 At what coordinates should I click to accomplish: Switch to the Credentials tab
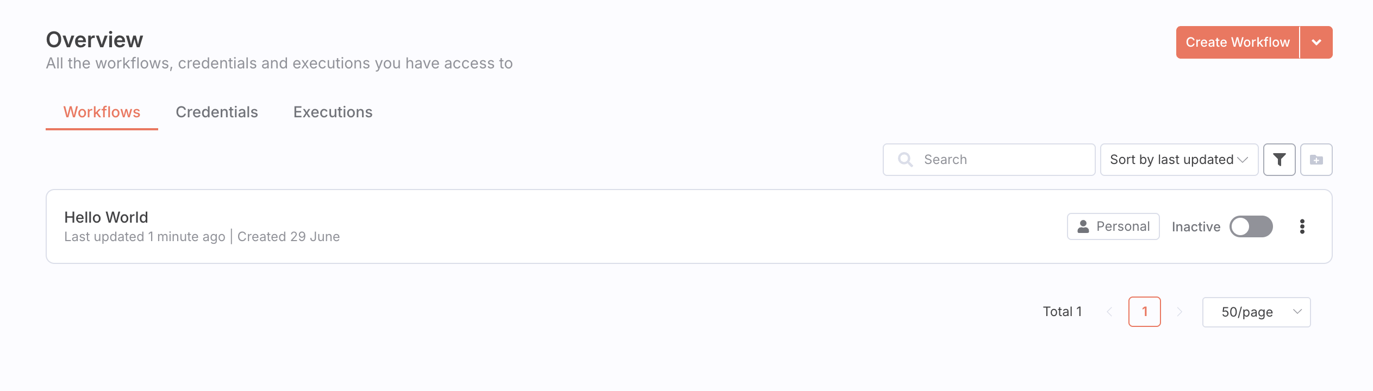(x=216, y=112)
